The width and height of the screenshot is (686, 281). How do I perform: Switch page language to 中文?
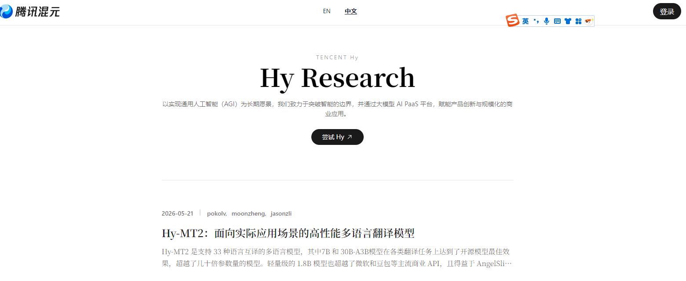(350, 11)
